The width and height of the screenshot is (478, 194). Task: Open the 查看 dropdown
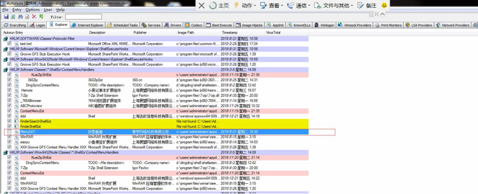271,5
